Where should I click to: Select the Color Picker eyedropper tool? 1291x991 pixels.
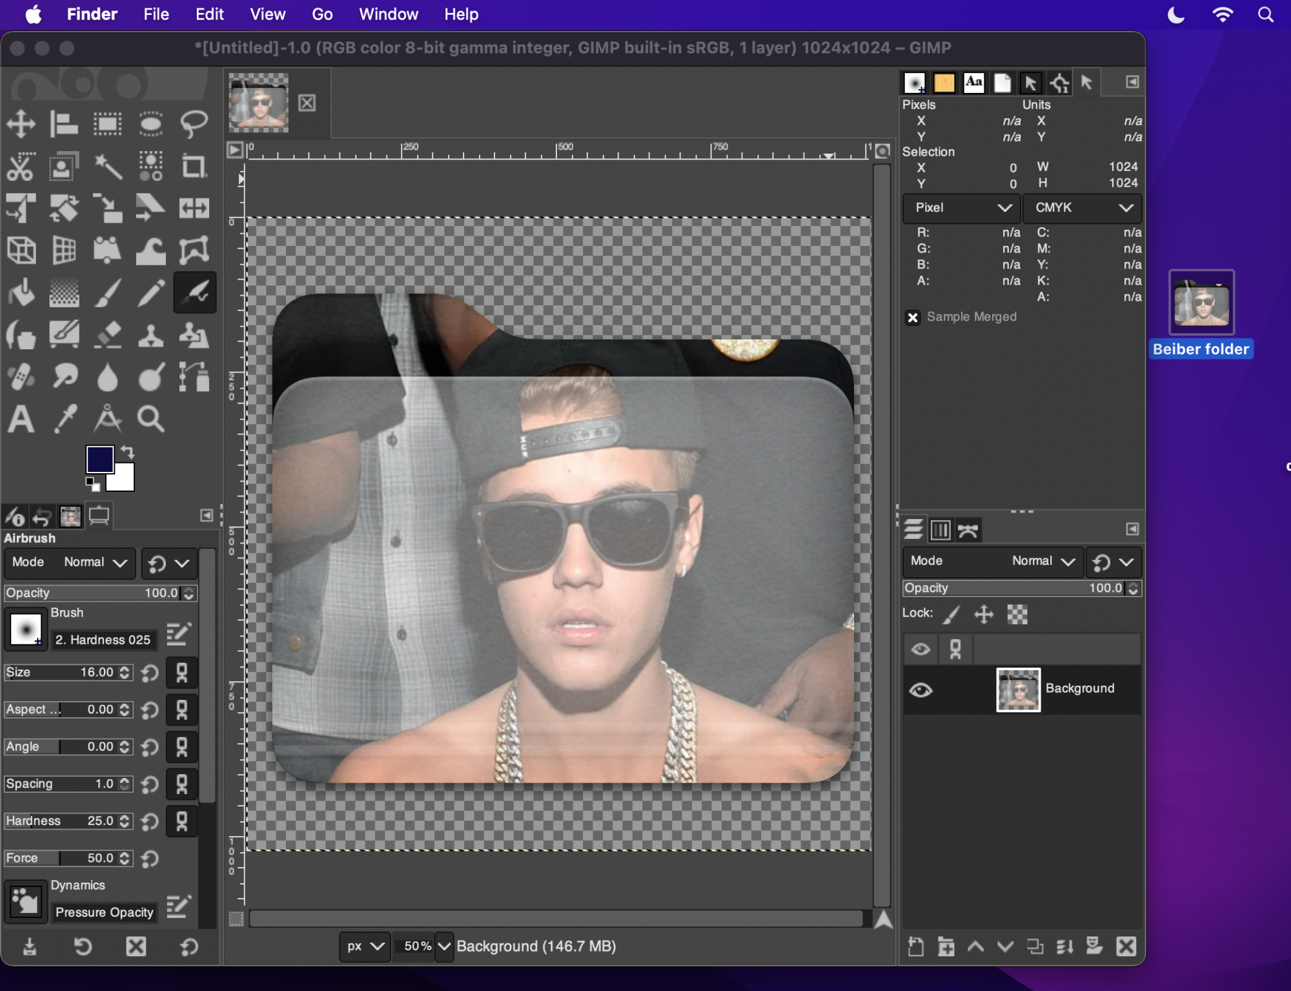click(65, 419)
